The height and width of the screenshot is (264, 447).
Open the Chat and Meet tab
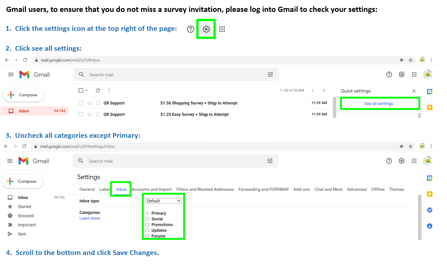(x=328, y=189)
